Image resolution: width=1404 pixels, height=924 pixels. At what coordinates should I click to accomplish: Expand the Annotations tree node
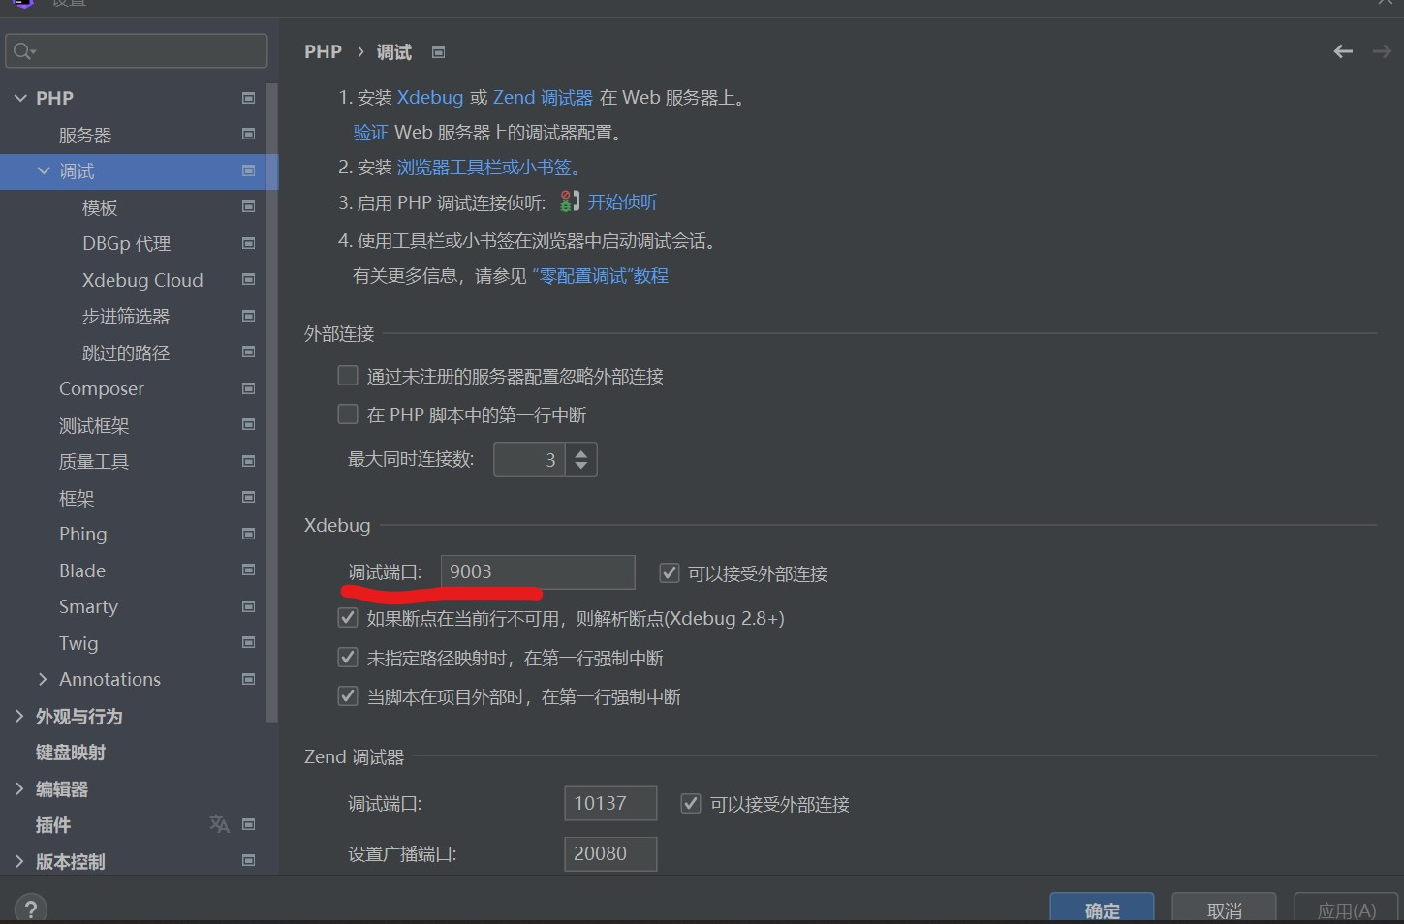[x=43, y=679]
